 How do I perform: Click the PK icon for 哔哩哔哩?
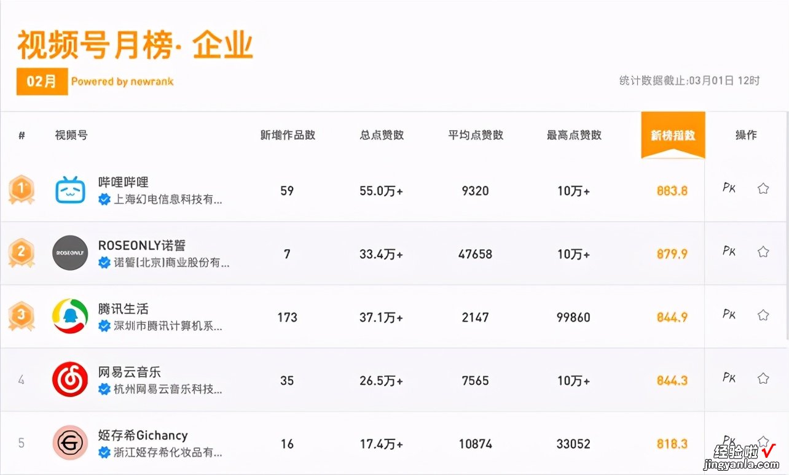729,188
